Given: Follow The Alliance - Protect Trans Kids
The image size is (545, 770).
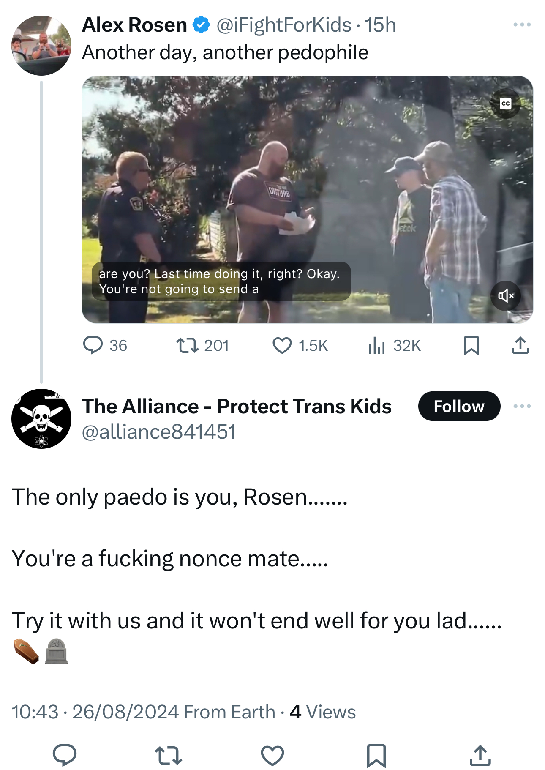Looking at the screenshot, I should coord(459,406).
